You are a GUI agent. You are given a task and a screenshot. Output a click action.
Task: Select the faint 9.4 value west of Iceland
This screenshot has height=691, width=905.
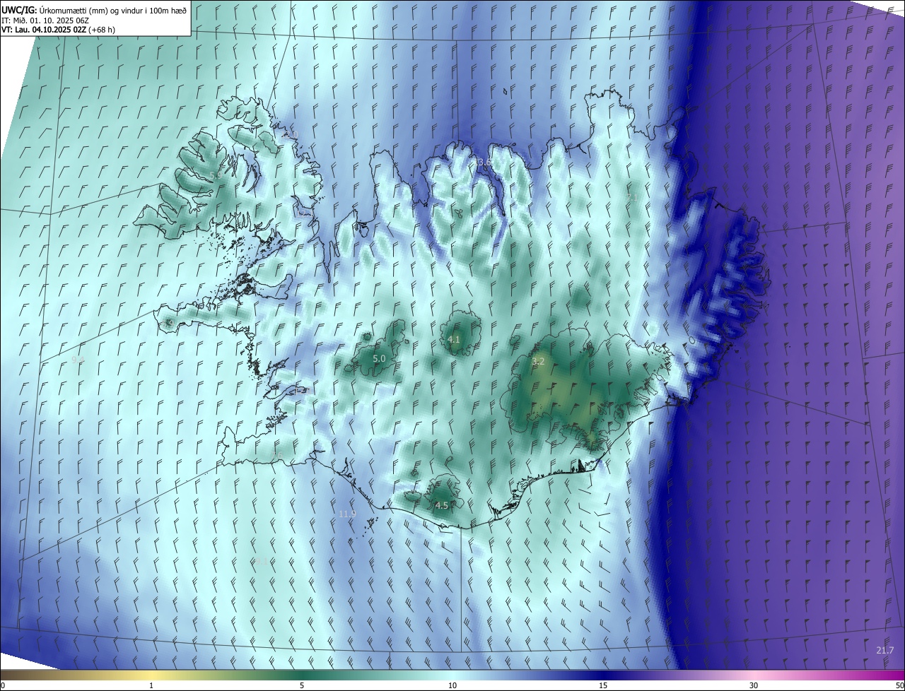tap(78, 360)
